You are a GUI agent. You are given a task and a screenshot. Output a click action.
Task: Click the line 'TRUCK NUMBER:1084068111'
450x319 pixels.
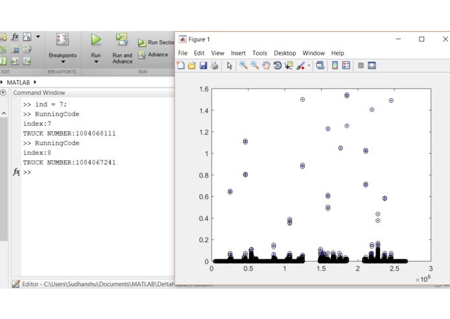coord(69,133)
